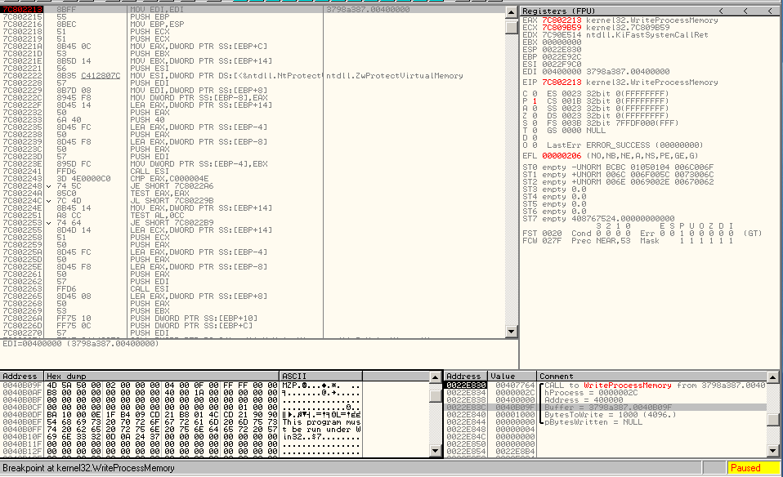Click the stack pane scrollbar thumb

772,420
